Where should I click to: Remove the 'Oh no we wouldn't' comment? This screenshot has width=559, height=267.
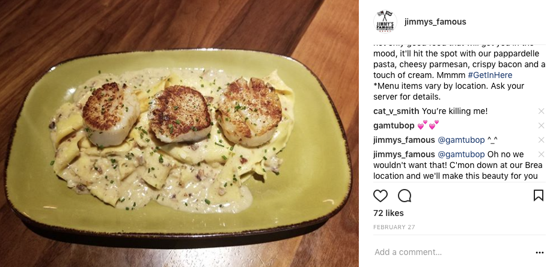541,154
